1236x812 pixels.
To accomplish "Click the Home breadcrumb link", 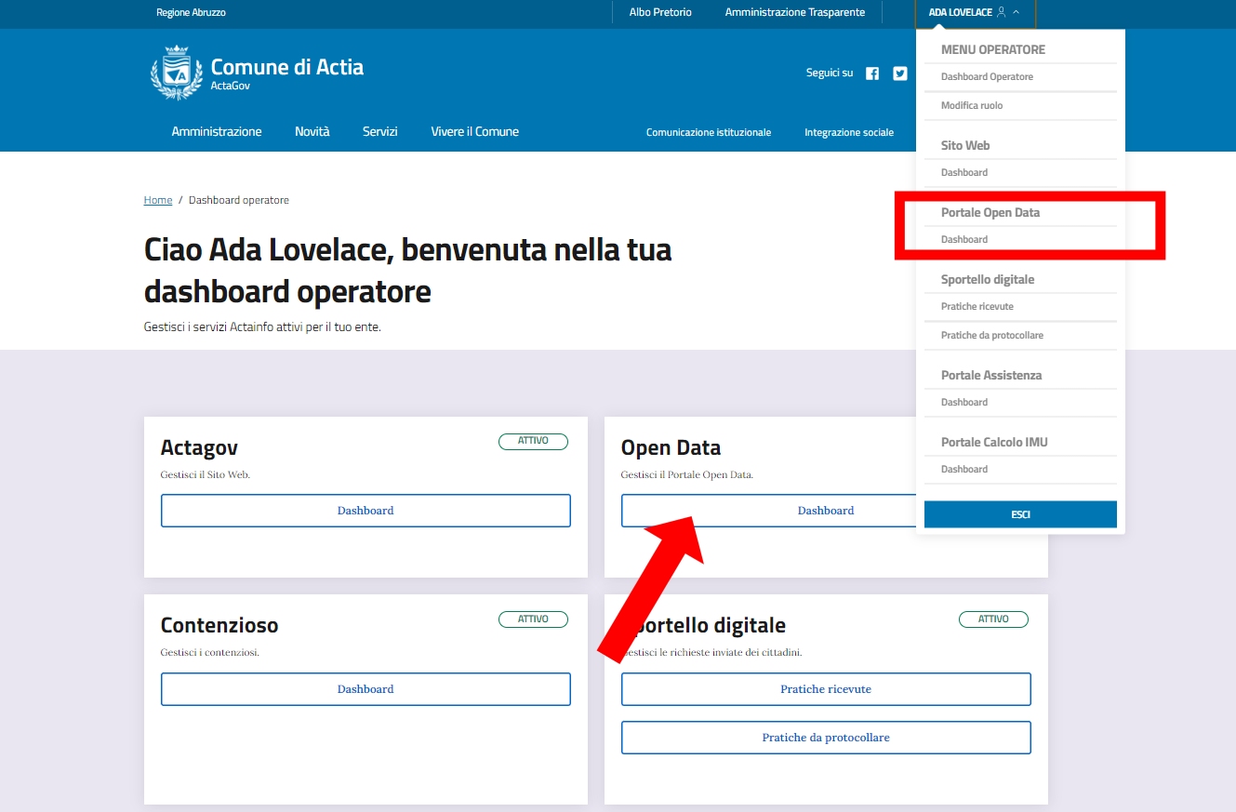I will point(157,200).
